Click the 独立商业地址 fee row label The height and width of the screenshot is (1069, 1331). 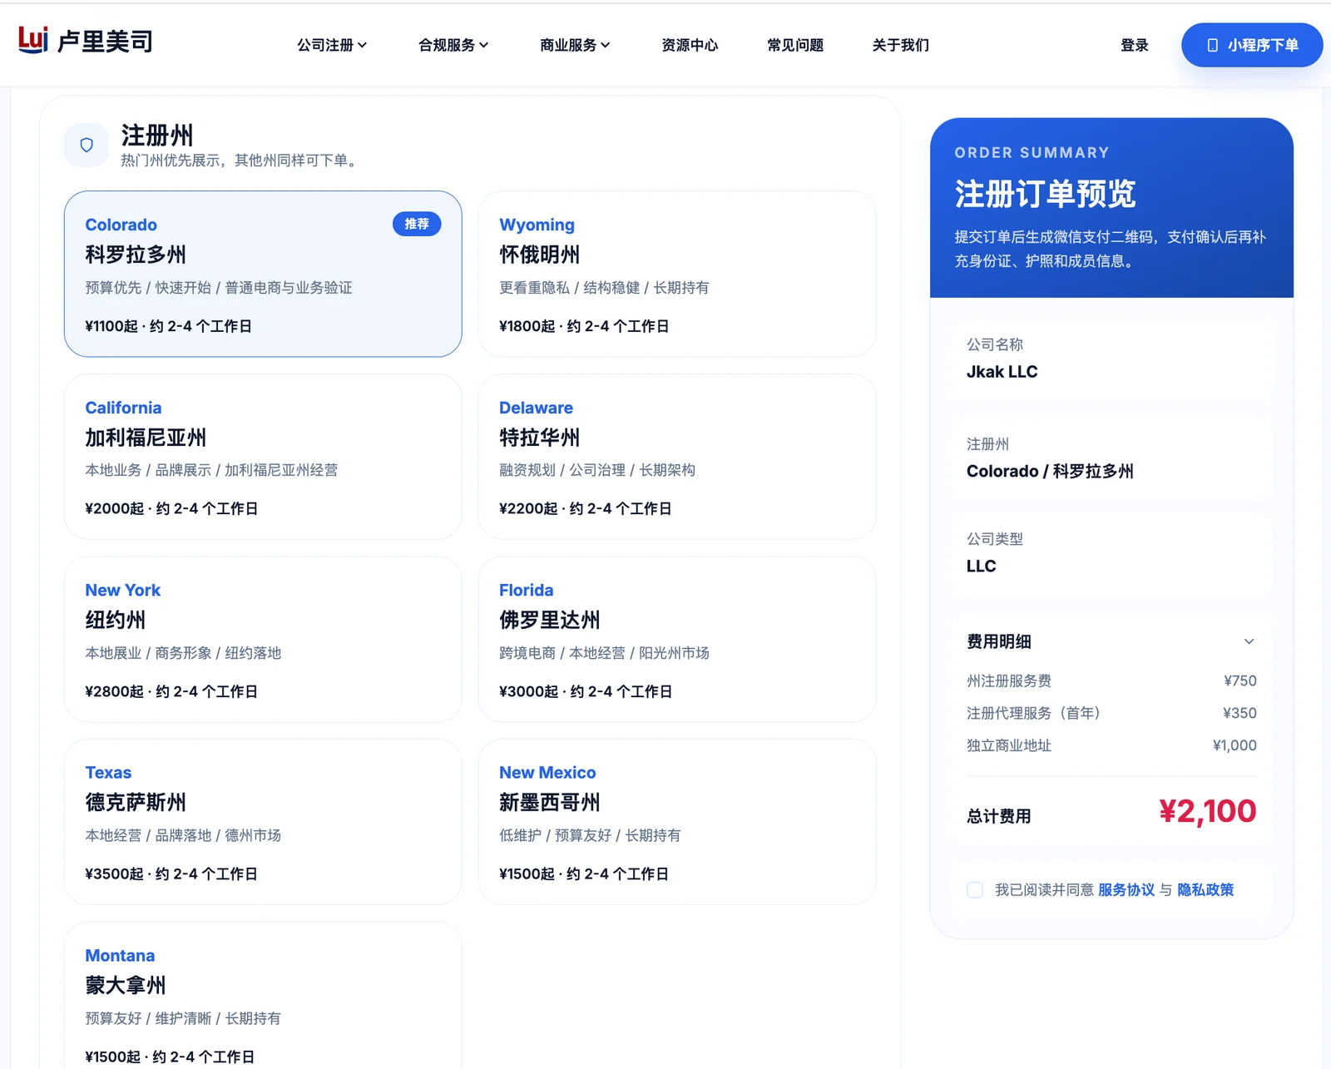(x=1008, y=745)
